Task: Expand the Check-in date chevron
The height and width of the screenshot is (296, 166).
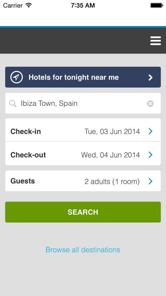Action: [150, 131]
